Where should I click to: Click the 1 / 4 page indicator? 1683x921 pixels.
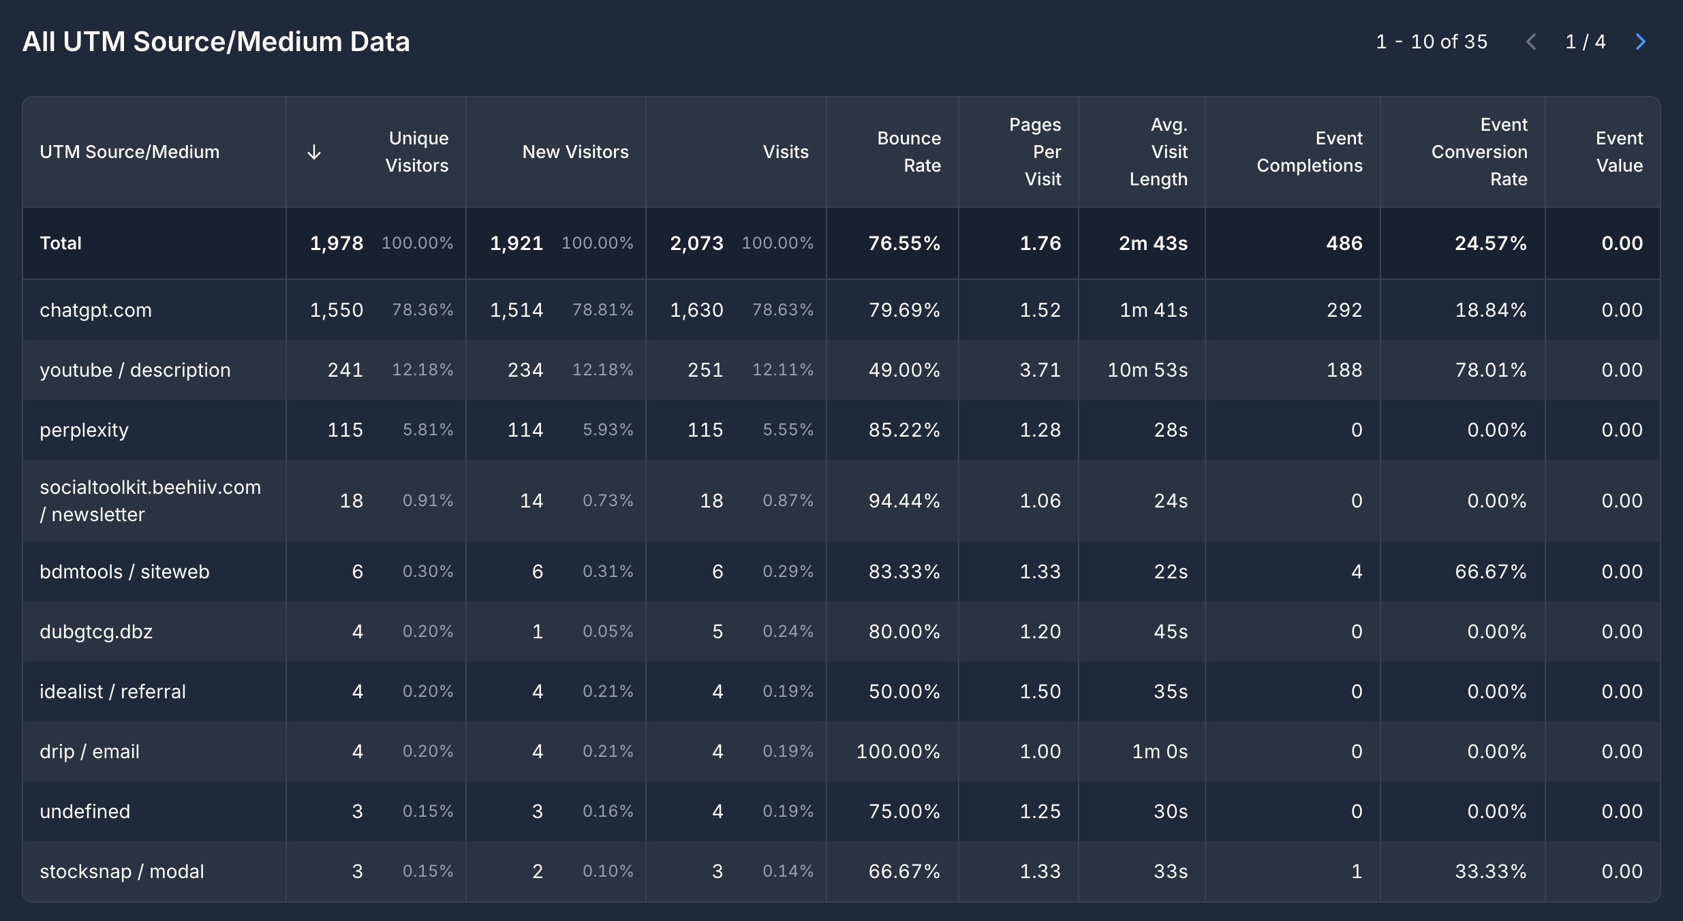coord(1585,42)
